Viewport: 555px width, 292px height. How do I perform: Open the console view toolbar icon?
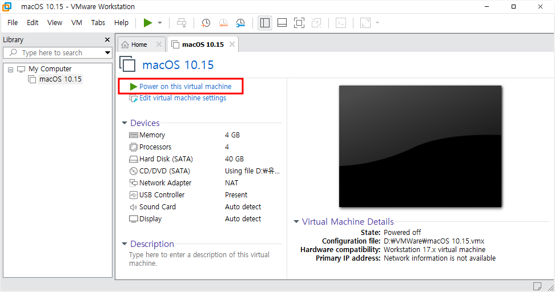click(341, 23)
